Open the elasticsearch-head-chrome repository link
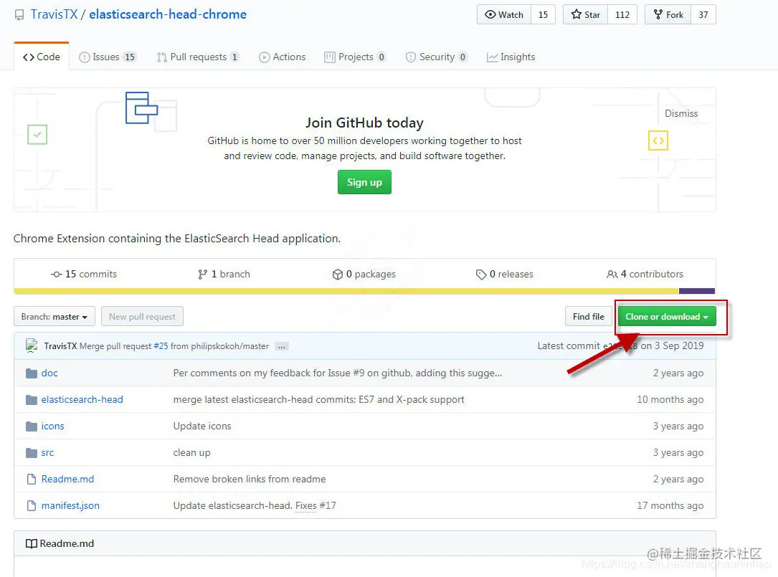 tap(168, 14)
